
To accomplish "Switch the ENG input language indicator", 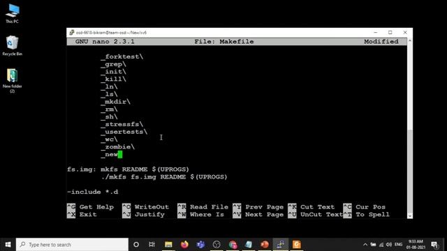I will 398,245.
